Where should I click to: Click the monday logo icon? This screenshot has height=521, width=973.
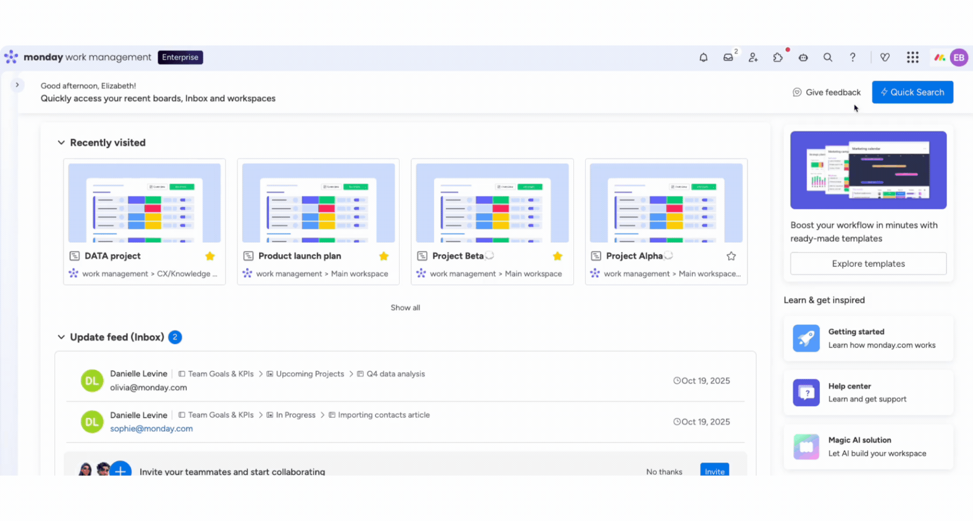(11, 57)
